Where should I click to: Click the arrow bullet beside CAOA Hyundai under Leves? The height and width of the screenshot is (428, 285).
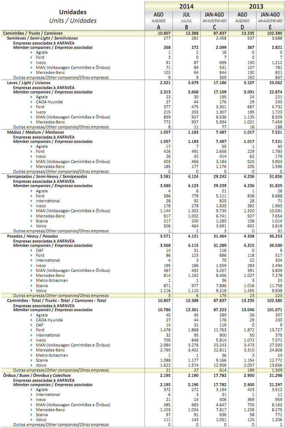point(32,102)
